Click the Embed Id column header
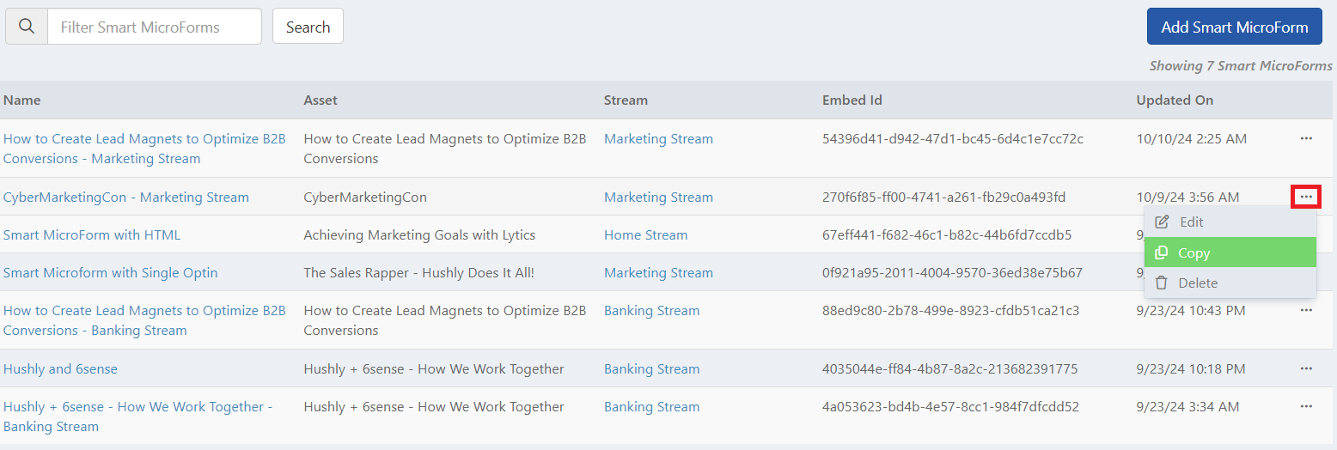Viewport: 1337px width, 450px height. pyautogui.click(x=852, y=100)
